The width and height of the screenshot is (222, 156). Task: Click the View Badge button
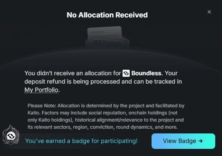click(183, 141)
